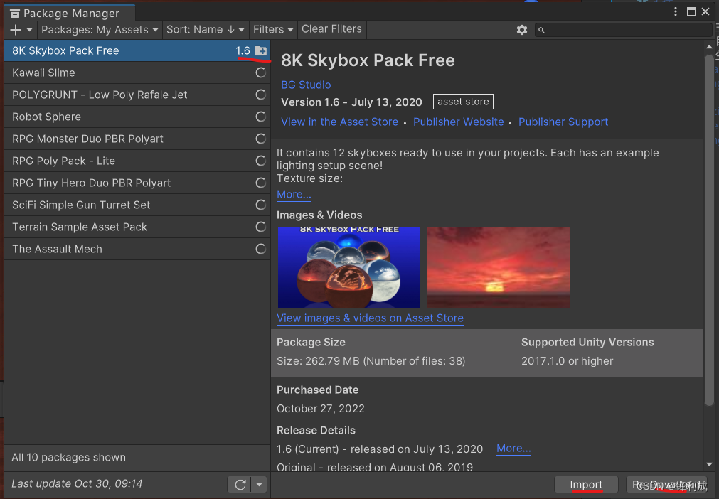Click details panel scrollbar up arrow
The width and height of the screenshot is (719, 499).
(709, 47)
